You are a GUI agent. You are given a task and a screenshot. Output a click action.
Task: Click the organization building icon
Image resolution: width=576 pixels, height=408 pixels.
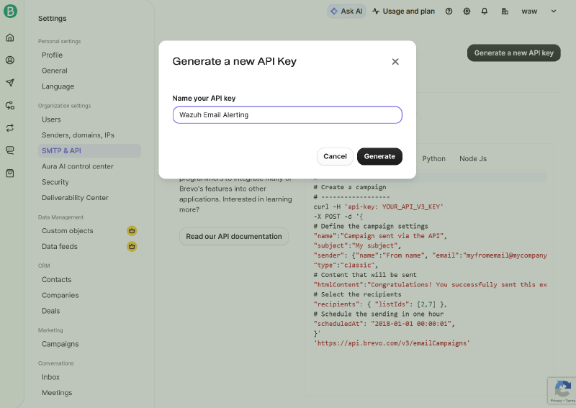click(x=505, y=12)
